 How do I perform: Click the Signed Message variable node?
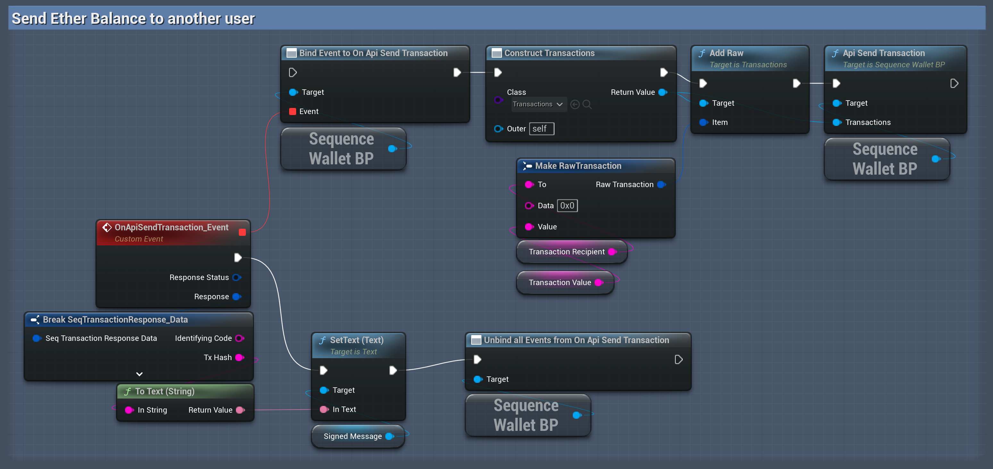(x=352, y=436)
